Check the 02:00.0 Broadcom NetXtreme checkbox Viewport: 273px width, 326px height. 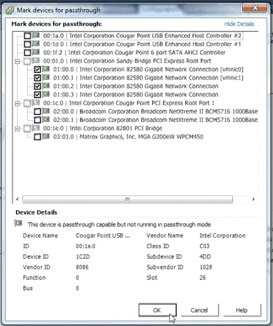click(37, 112)
